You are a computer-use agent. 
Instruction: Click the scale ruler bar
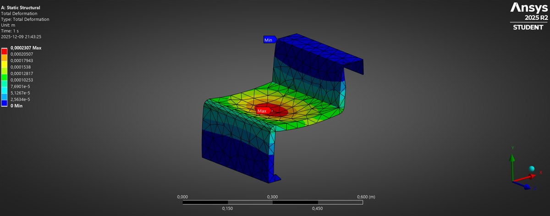[x=272, y=202]
